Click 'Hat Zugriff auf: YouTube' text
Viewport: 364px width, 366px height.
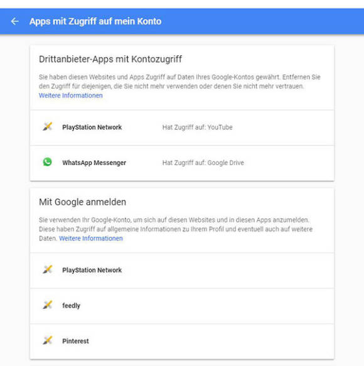[x=198, y=127]
